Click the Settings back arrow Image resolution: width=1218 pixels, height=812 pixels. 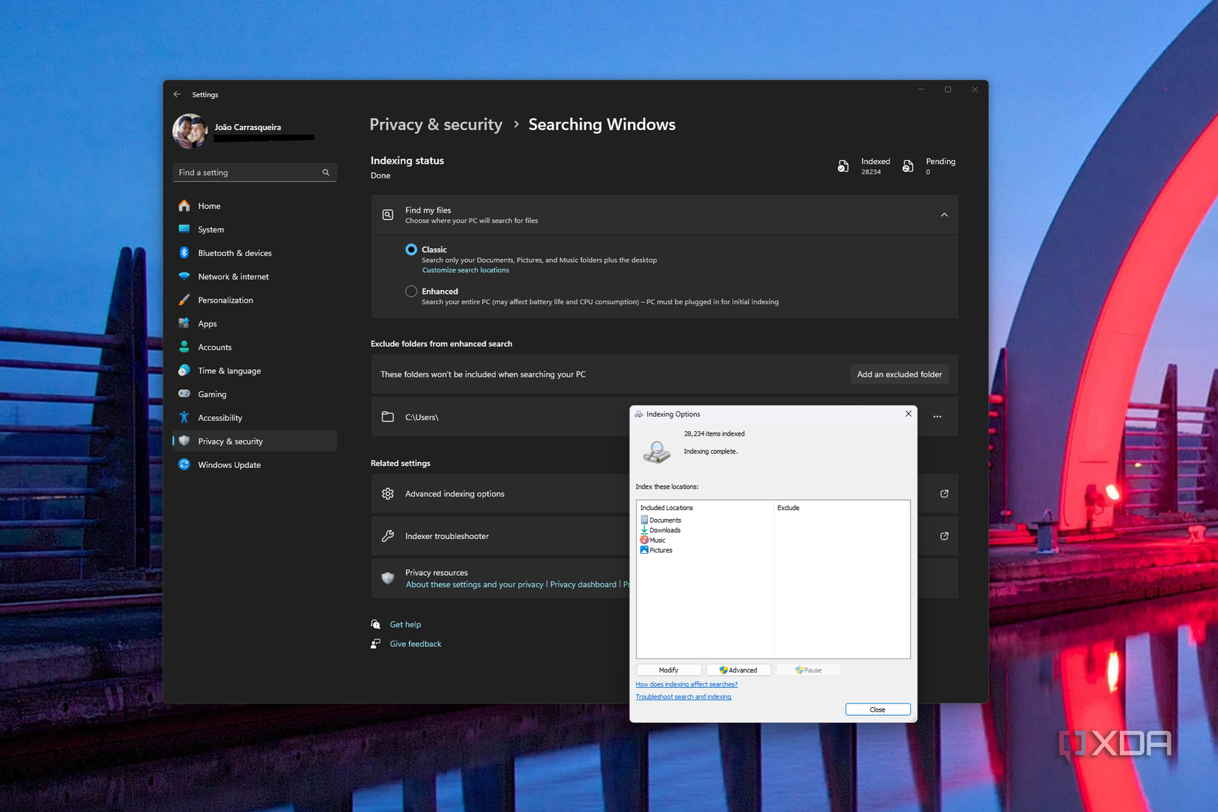[x=176, y=94]
